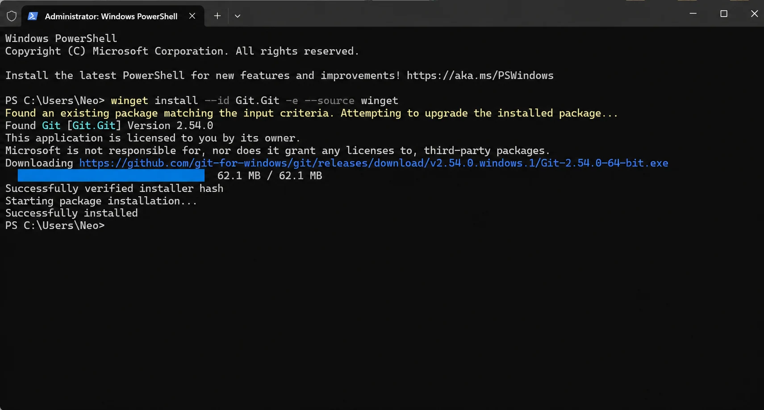The width and height of the screenshot is (764, 410).
Task: Click 'This application is licensed to you' line
Action: pyautogui.click(x=153, y=138)
